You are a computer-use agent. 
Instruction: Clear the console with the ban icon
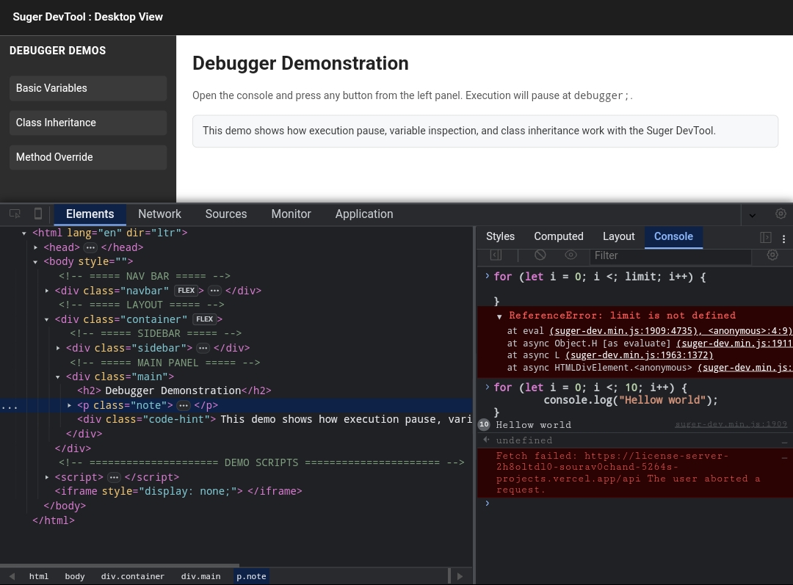[x=540, y=255]
